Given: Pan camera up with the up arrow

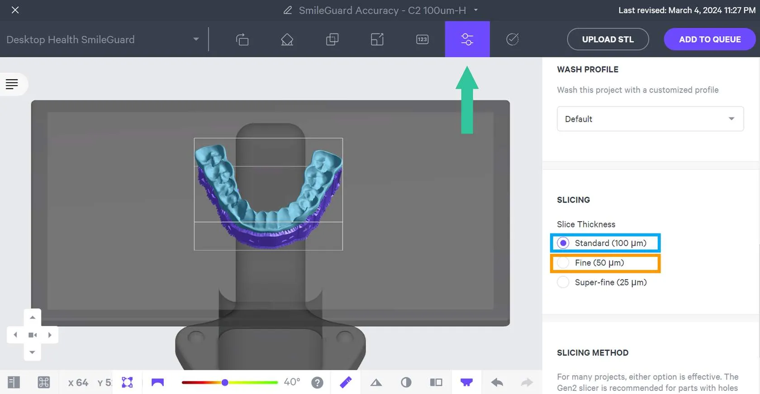Looking at the screenshot, I should (x=32, y=318).
